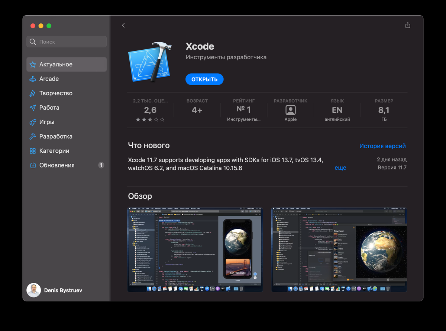Screen dimensions: 446x331
Task: Select the Творчество category icon
Action: pyautogui.click(x=33, y=93)
